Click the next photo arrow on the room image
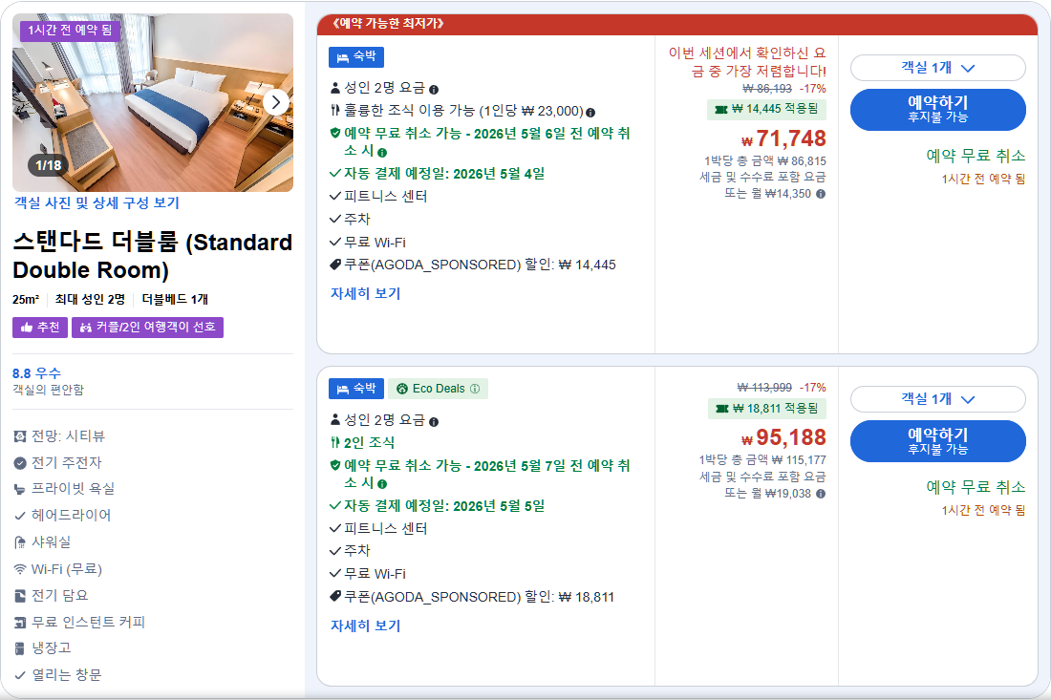Screen dimensions: 1051x700 coord(276,102)
